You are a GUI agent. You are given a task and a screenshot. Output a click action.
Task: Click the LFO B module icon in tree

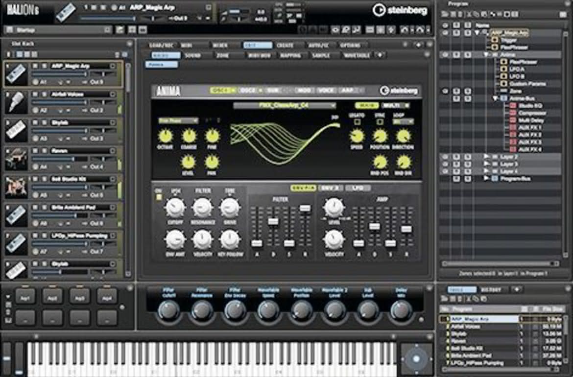pos(503,76)
